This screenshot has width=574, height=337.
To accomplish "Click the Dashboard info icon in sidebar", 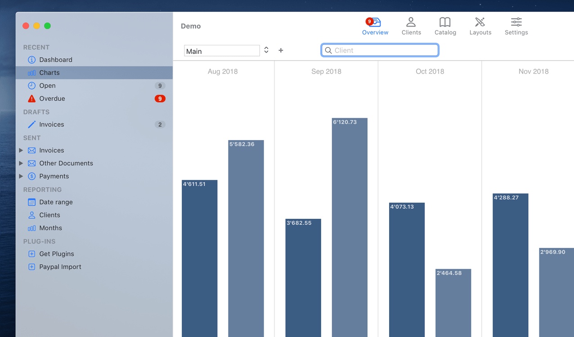I will (x=31, y=60).
